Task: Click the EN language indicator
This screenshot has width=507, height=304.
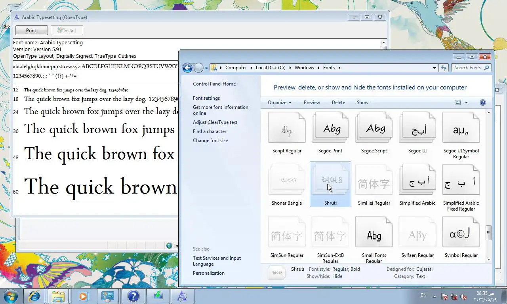Action: [423, 295]
